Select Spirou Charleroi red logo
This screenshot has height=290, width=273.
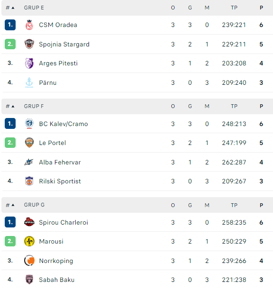point(29,222)
